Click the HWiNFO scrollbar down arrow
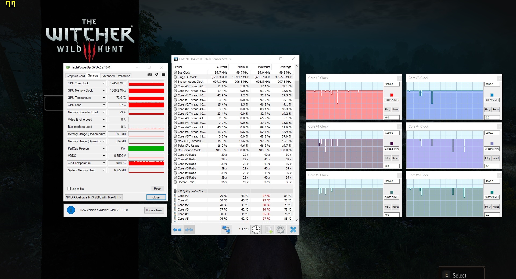The height and width of the screenshot is (279, 516). 296,220
